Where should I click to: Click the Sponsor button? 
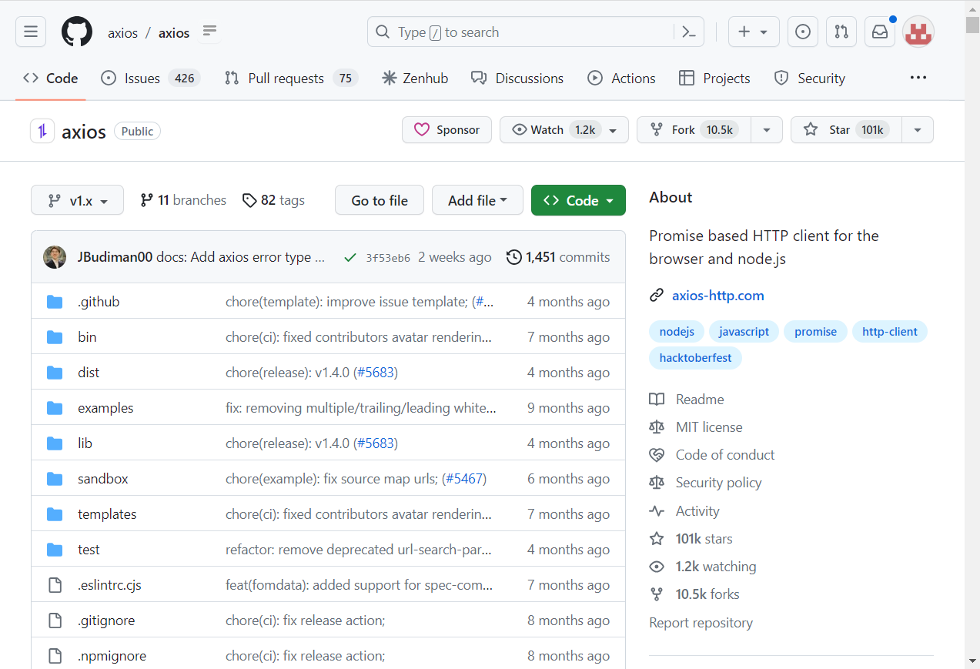(x=447, y=130)
